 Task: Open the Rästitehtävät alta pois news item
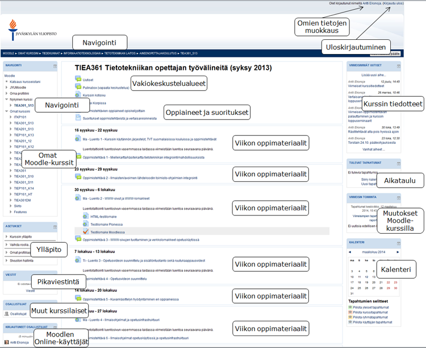[x=373, y=131]
